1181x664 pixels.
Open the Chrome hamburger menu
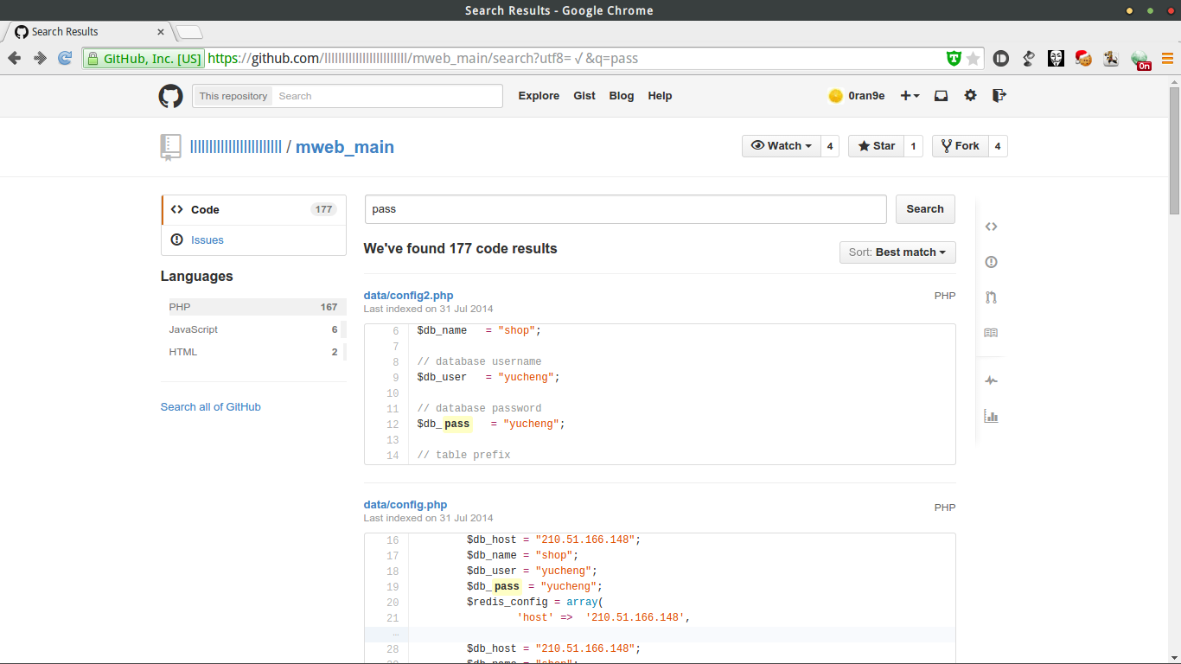click(1167, 59)
